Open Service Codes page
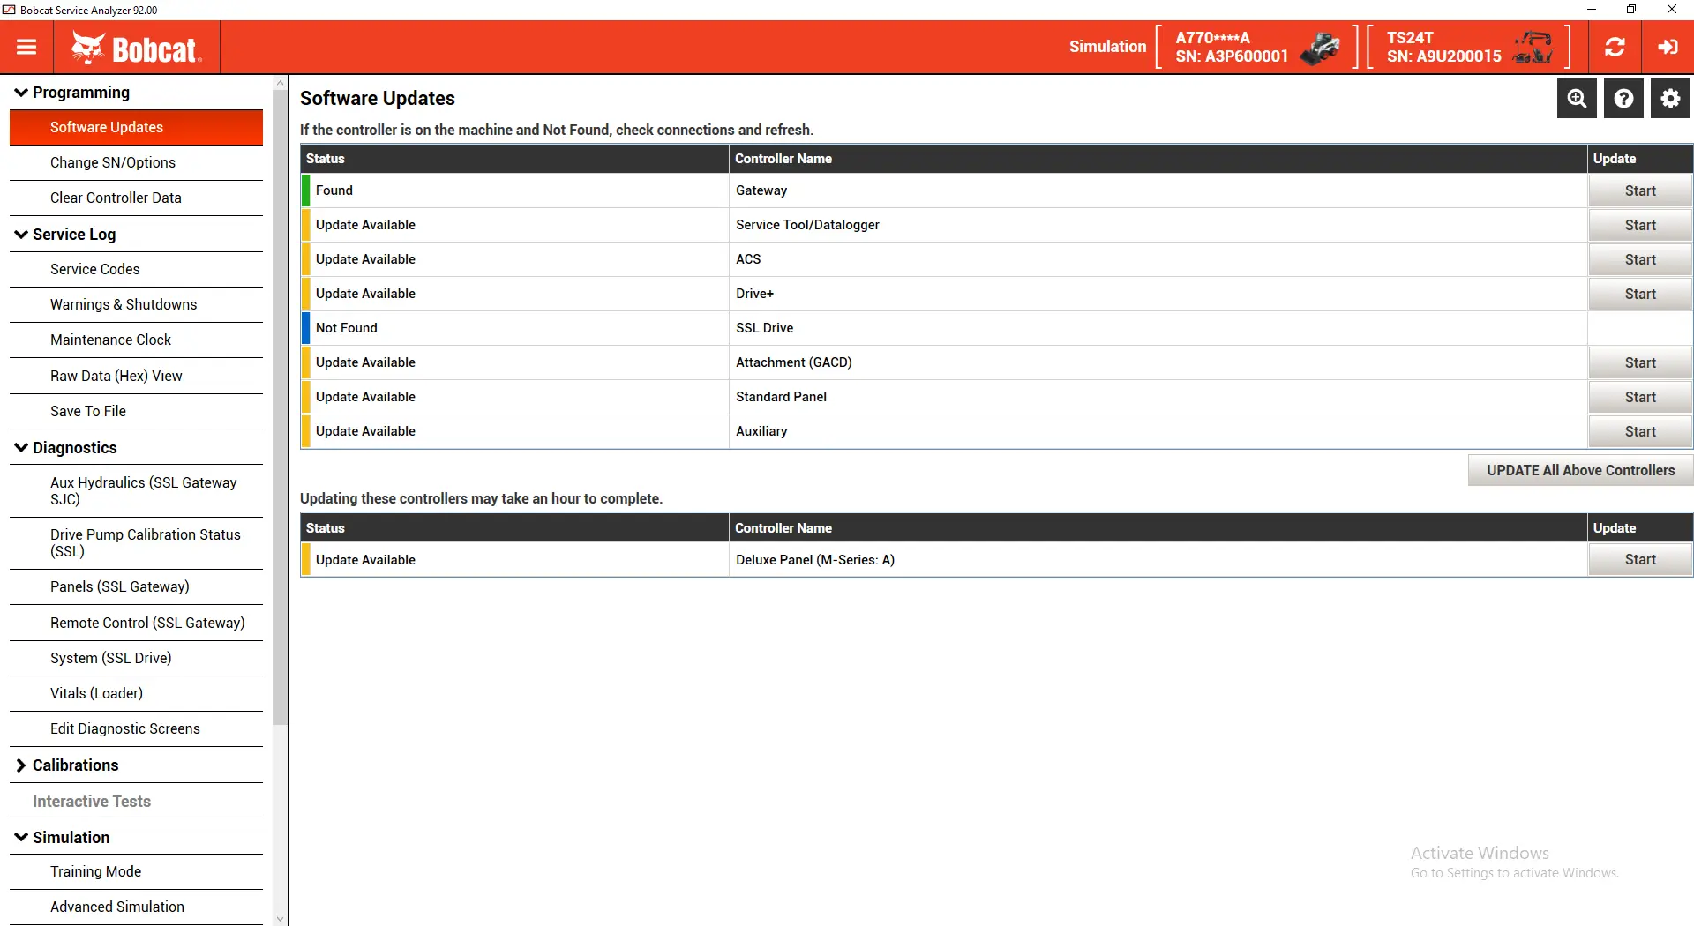Screen dimensions: 1694x926 click(x=136, y=269)
